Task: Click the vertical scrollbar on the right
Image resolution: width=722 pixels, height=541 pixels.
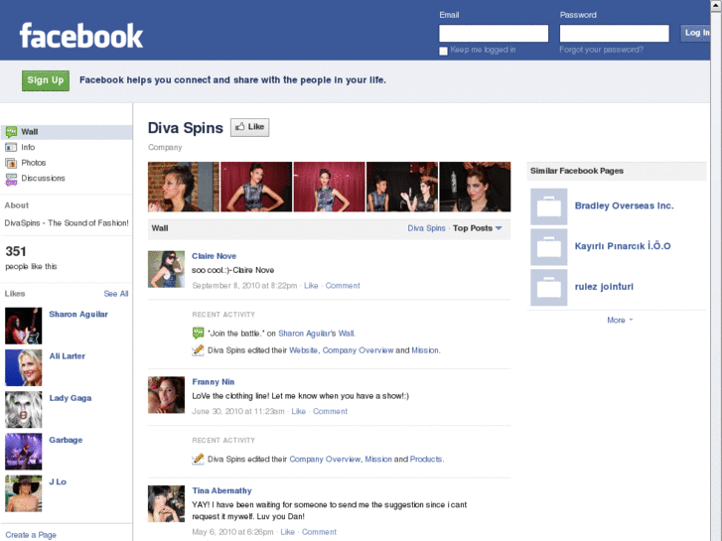Action: (x=716, y=270)
